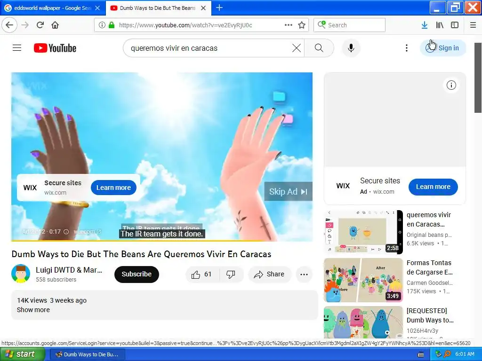Screen dimensions: 482x361
Task: Toggle the Firefox sidebar icon
Action: [455, 25]
